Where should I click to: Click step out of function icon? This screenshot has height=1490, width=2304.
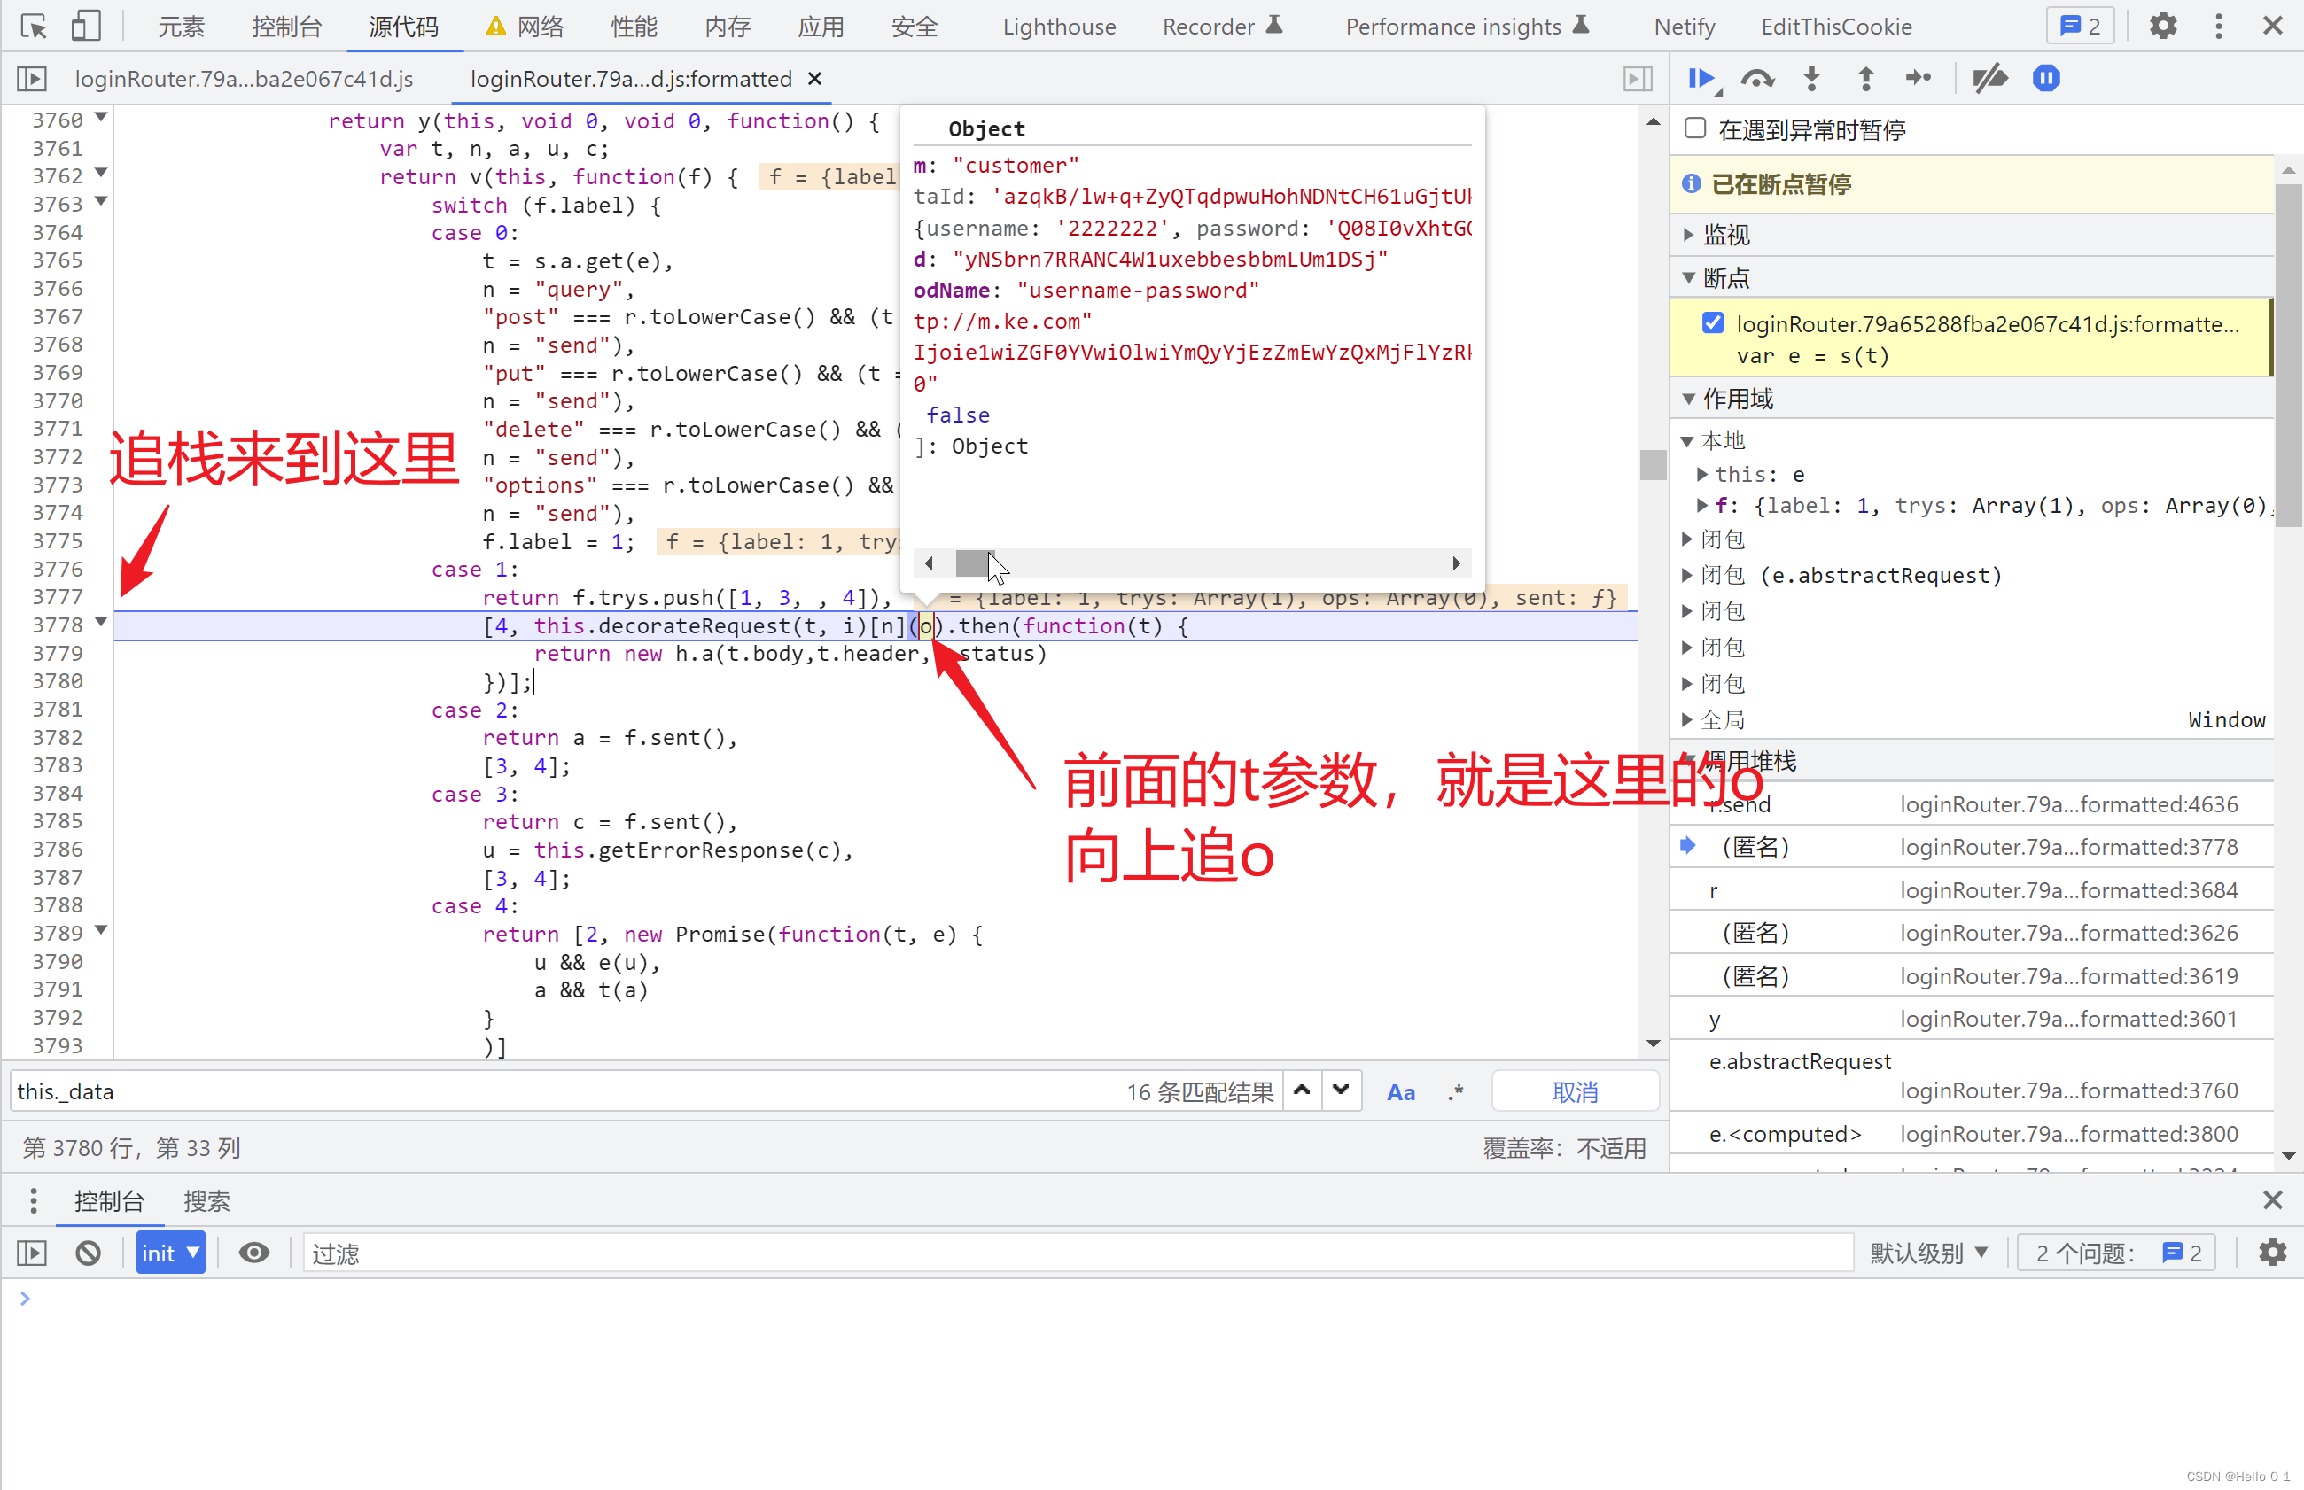click(1865, 78)
